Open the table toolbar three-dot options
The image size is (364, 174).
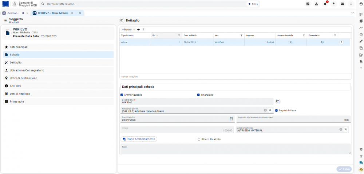click(143, 29)
